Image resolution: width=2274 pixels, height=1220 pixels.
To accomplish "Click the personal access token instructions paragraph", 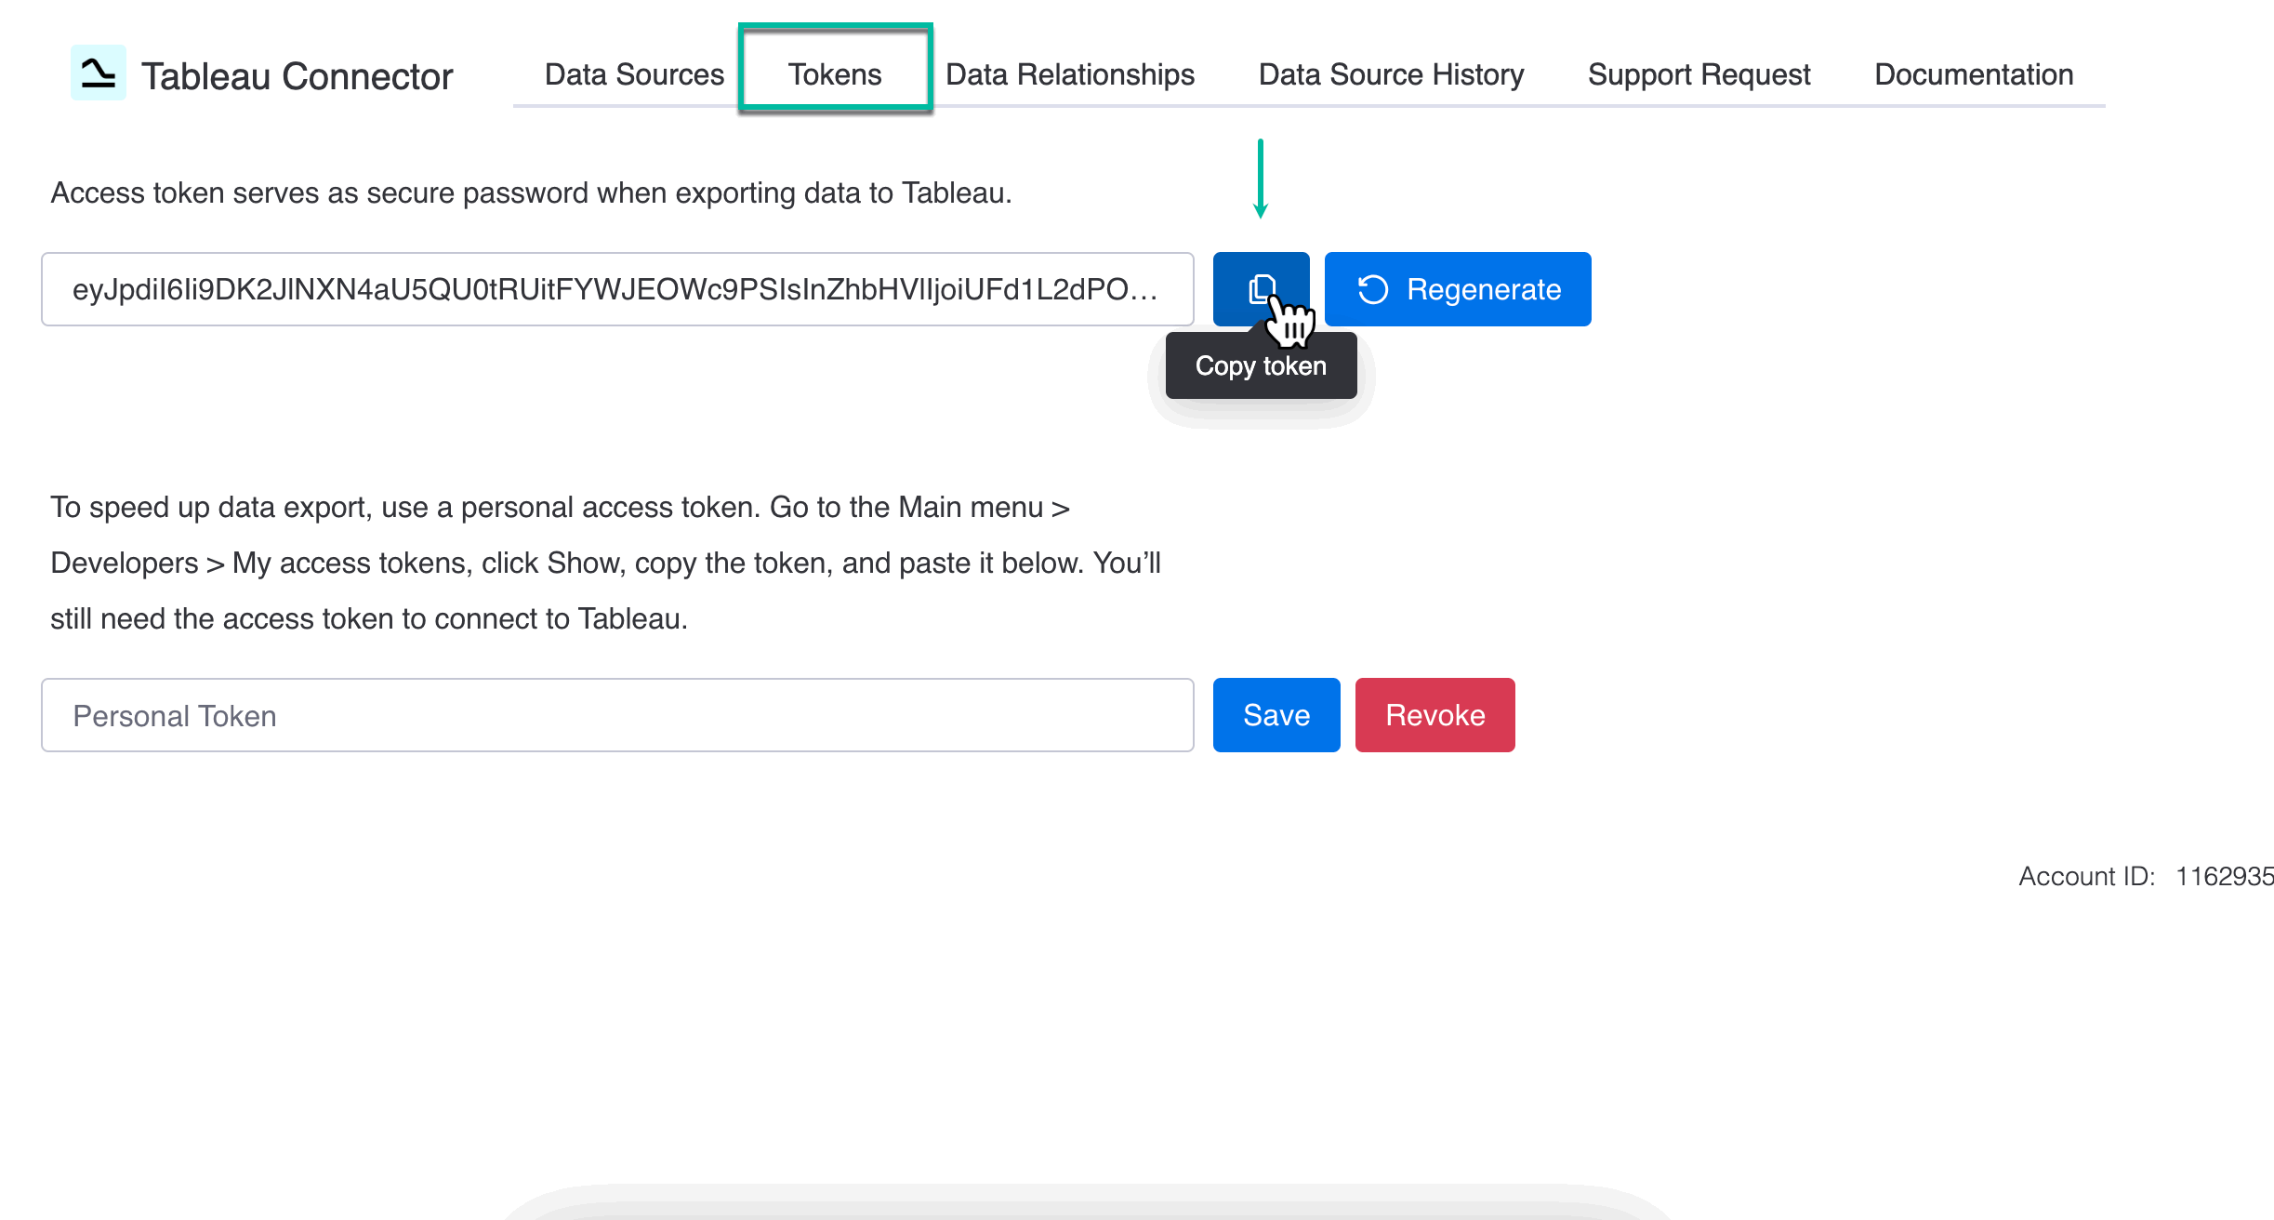I will (604, 563).
